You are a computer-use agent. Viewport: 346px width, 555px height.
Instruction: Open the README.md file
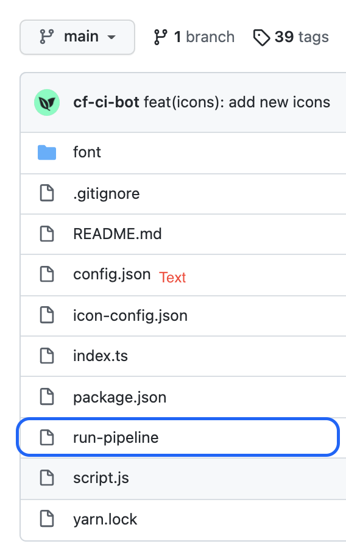(x=118, y=234)
